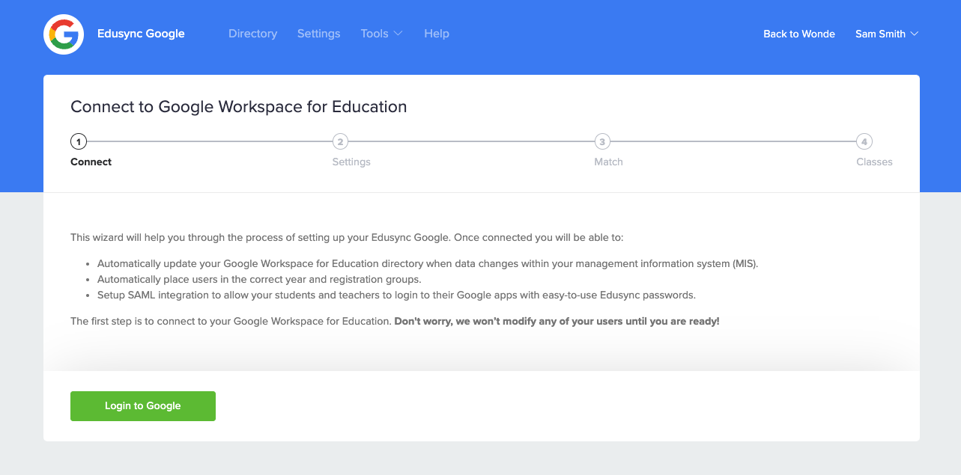Click step 3 Match circle in wizard
Screen dimensions: 961x475
pos(602,141)
